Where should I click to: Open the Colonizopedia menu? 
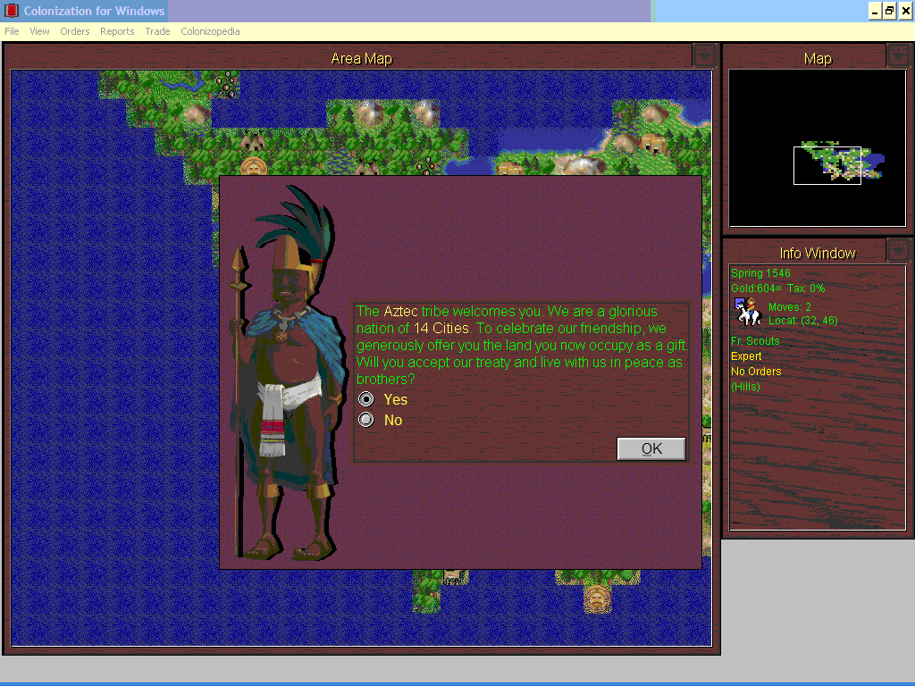[x=210, y=31]
